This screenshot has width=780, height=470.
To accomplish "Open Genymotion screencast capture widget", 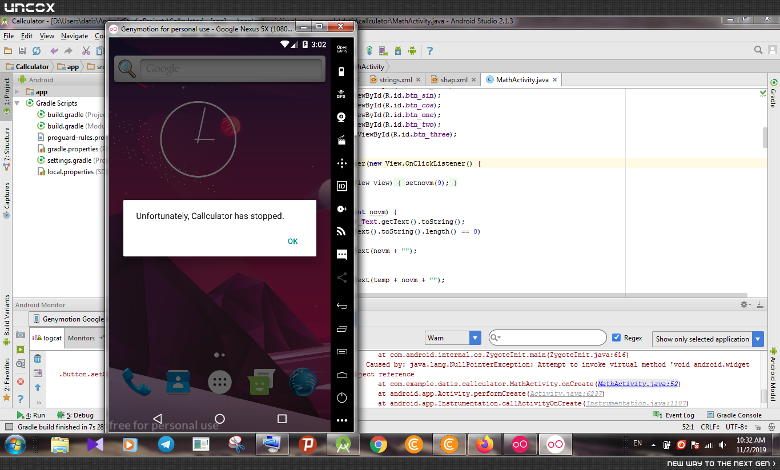I will 341,140.
